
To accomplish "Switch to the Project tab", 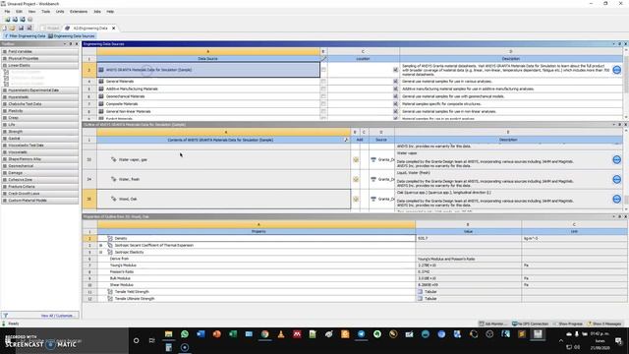I will 51,29.
